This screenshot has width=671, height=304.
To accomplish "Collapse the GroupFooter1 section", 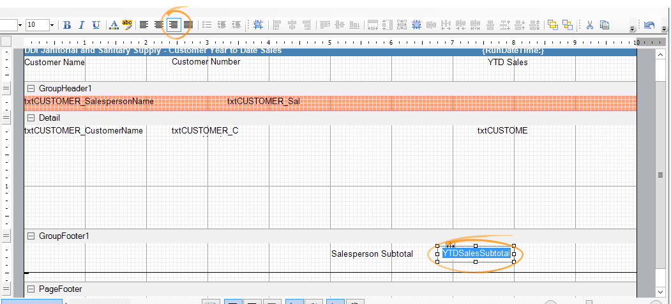I will click(30, 236).
